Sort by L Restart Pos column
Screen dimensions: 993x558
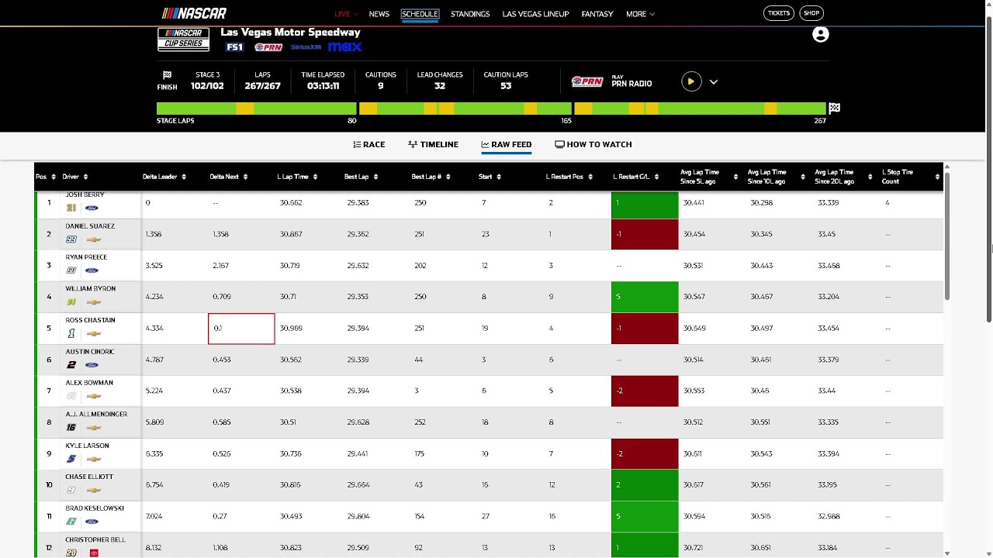[569, 177]
